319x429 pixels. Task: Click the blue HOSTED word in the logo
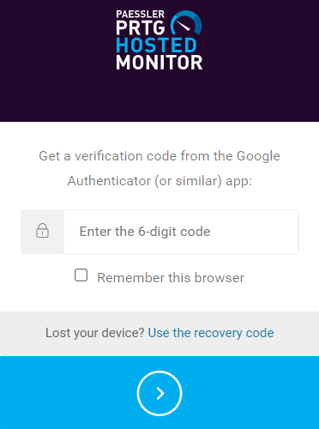156,45
